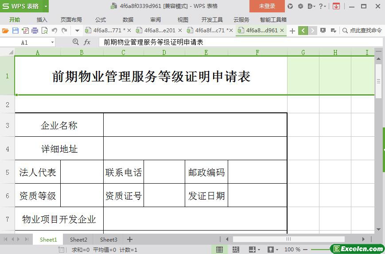This screenshot has width=385, height=254.
Task: Open the 公式 ribbon tab
Action: click(x=101, y=19)
